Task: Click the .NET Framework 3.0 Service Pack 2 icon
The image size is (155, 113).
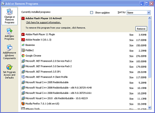Action: (23, 66)
